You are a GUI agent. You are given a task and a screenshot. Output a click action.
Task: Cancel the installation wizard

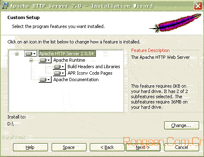[182, 147]
